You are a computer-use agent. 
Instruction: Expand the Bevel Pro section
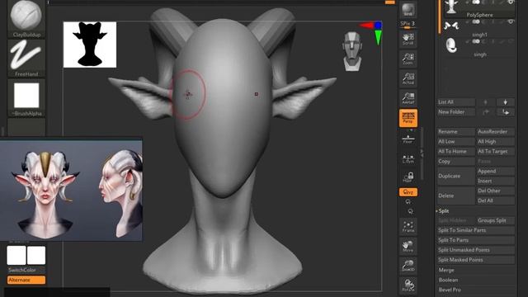[x=450, y=290]
